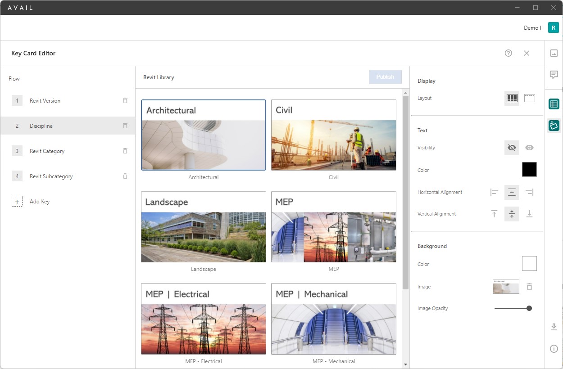The image size is (563, 369).
Task: Align text vertically to top
Action: [x=494, y=214]
